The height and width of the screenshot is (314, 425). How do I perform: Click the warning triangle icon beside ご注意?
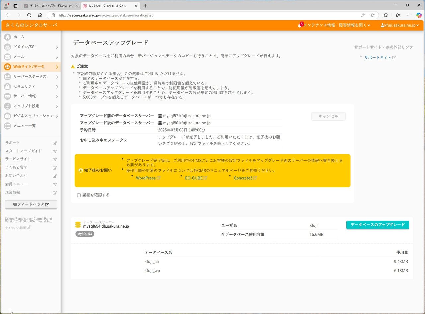(x=73, y=66)
